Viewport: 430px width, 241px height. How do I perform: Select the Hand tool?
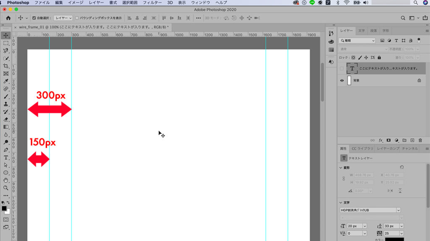(x=6, y=180)
